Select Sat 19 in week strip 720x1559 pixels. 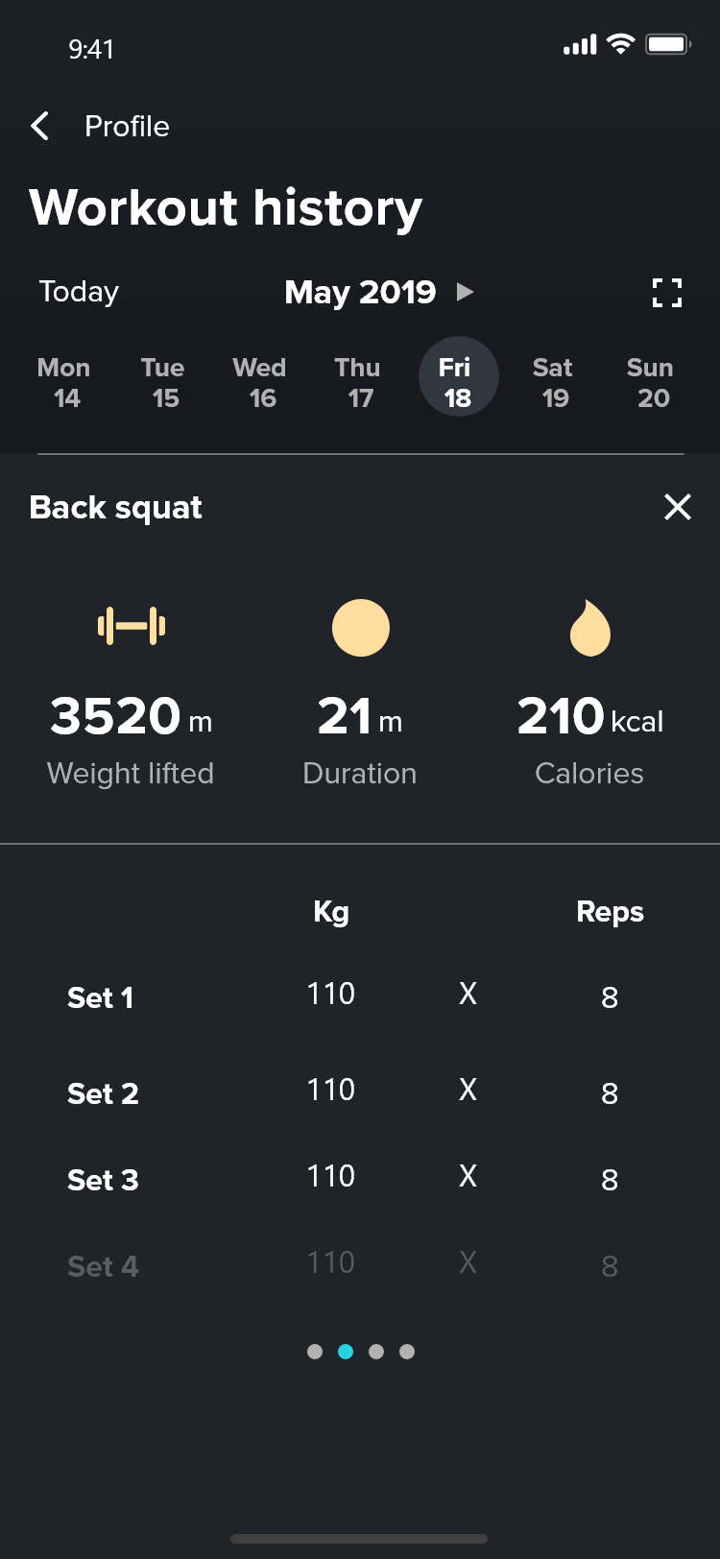tap(553, 383)
